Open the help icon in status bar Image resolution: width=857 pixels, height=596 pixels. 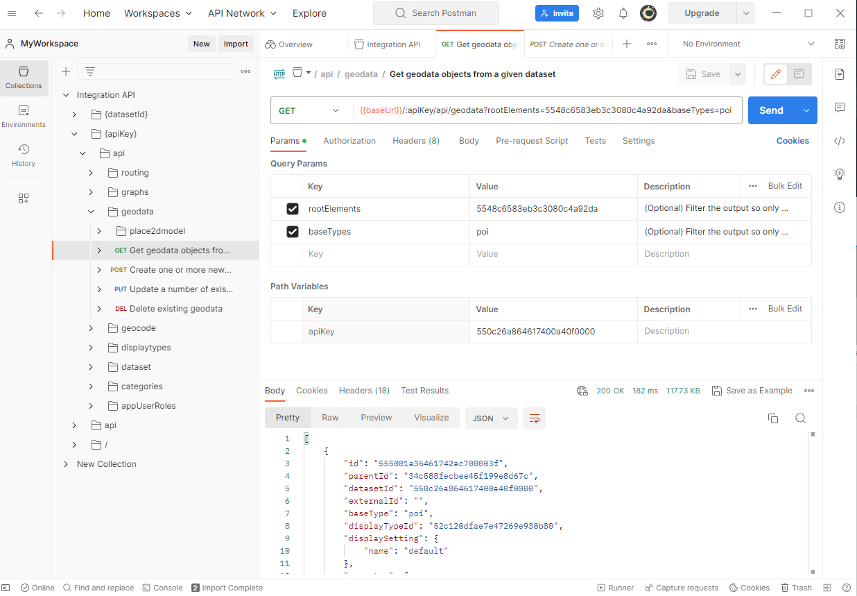click(x=846, y=588)
